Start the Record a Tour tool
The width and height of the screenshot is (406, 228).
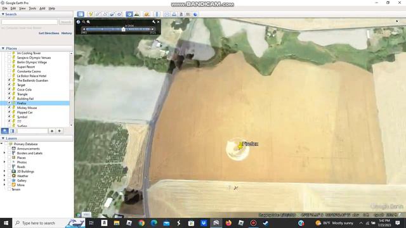119,14
